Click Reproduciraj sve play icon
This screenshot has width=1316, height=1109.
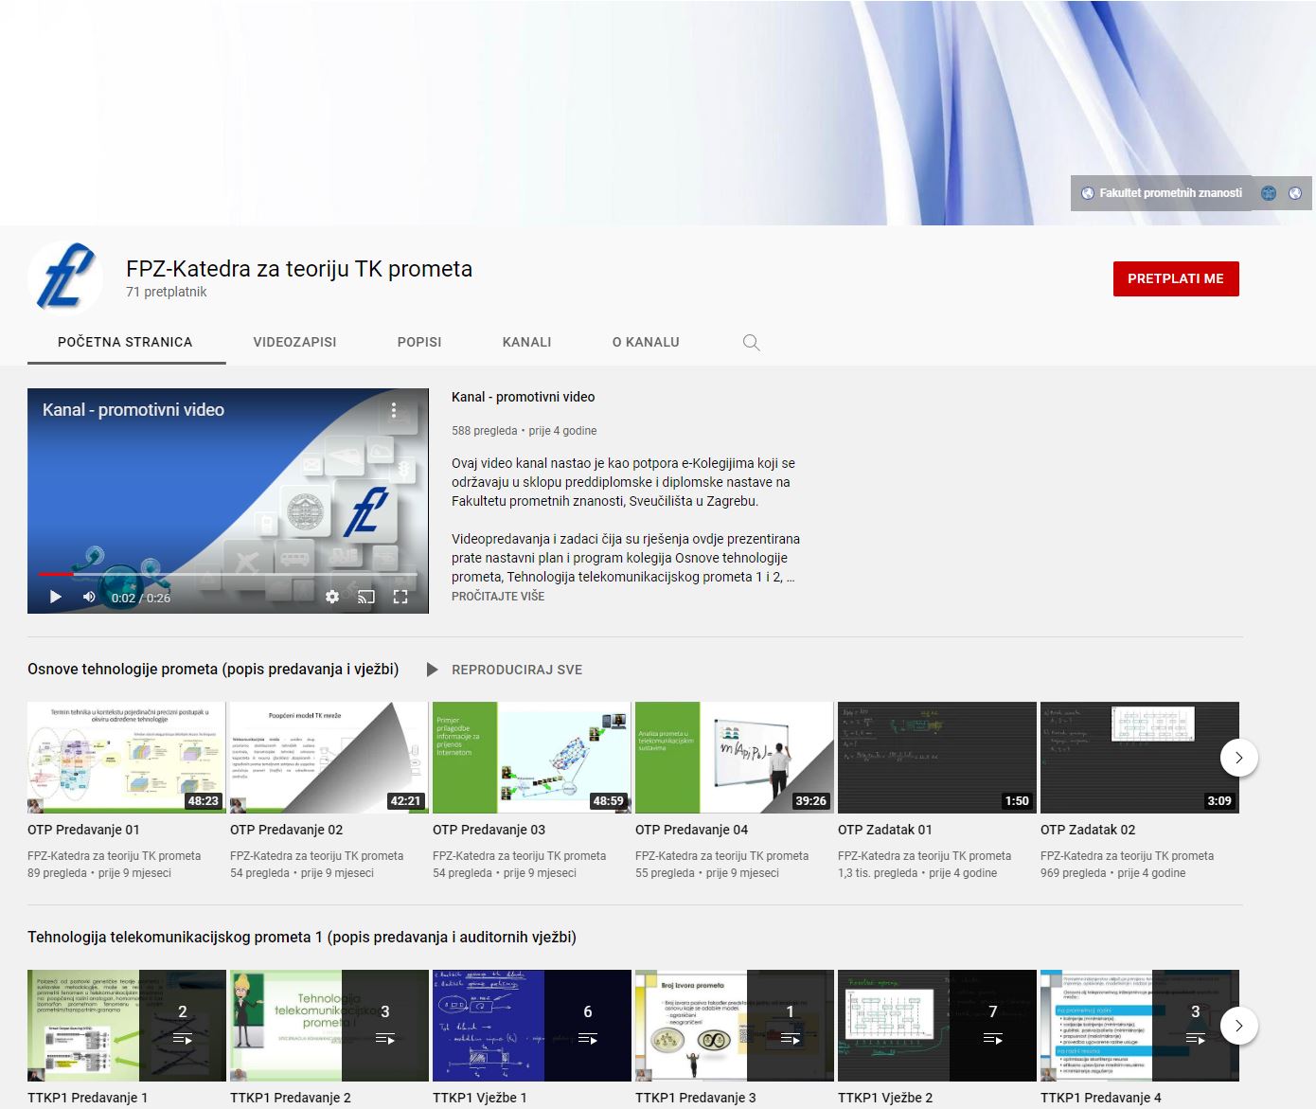click(x=433, y=670)
